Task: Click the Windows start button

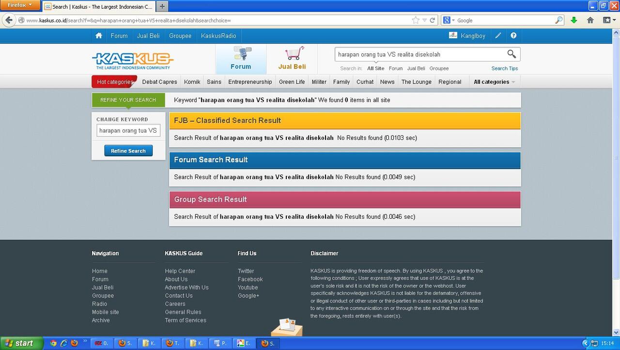Action: [21, 343]
